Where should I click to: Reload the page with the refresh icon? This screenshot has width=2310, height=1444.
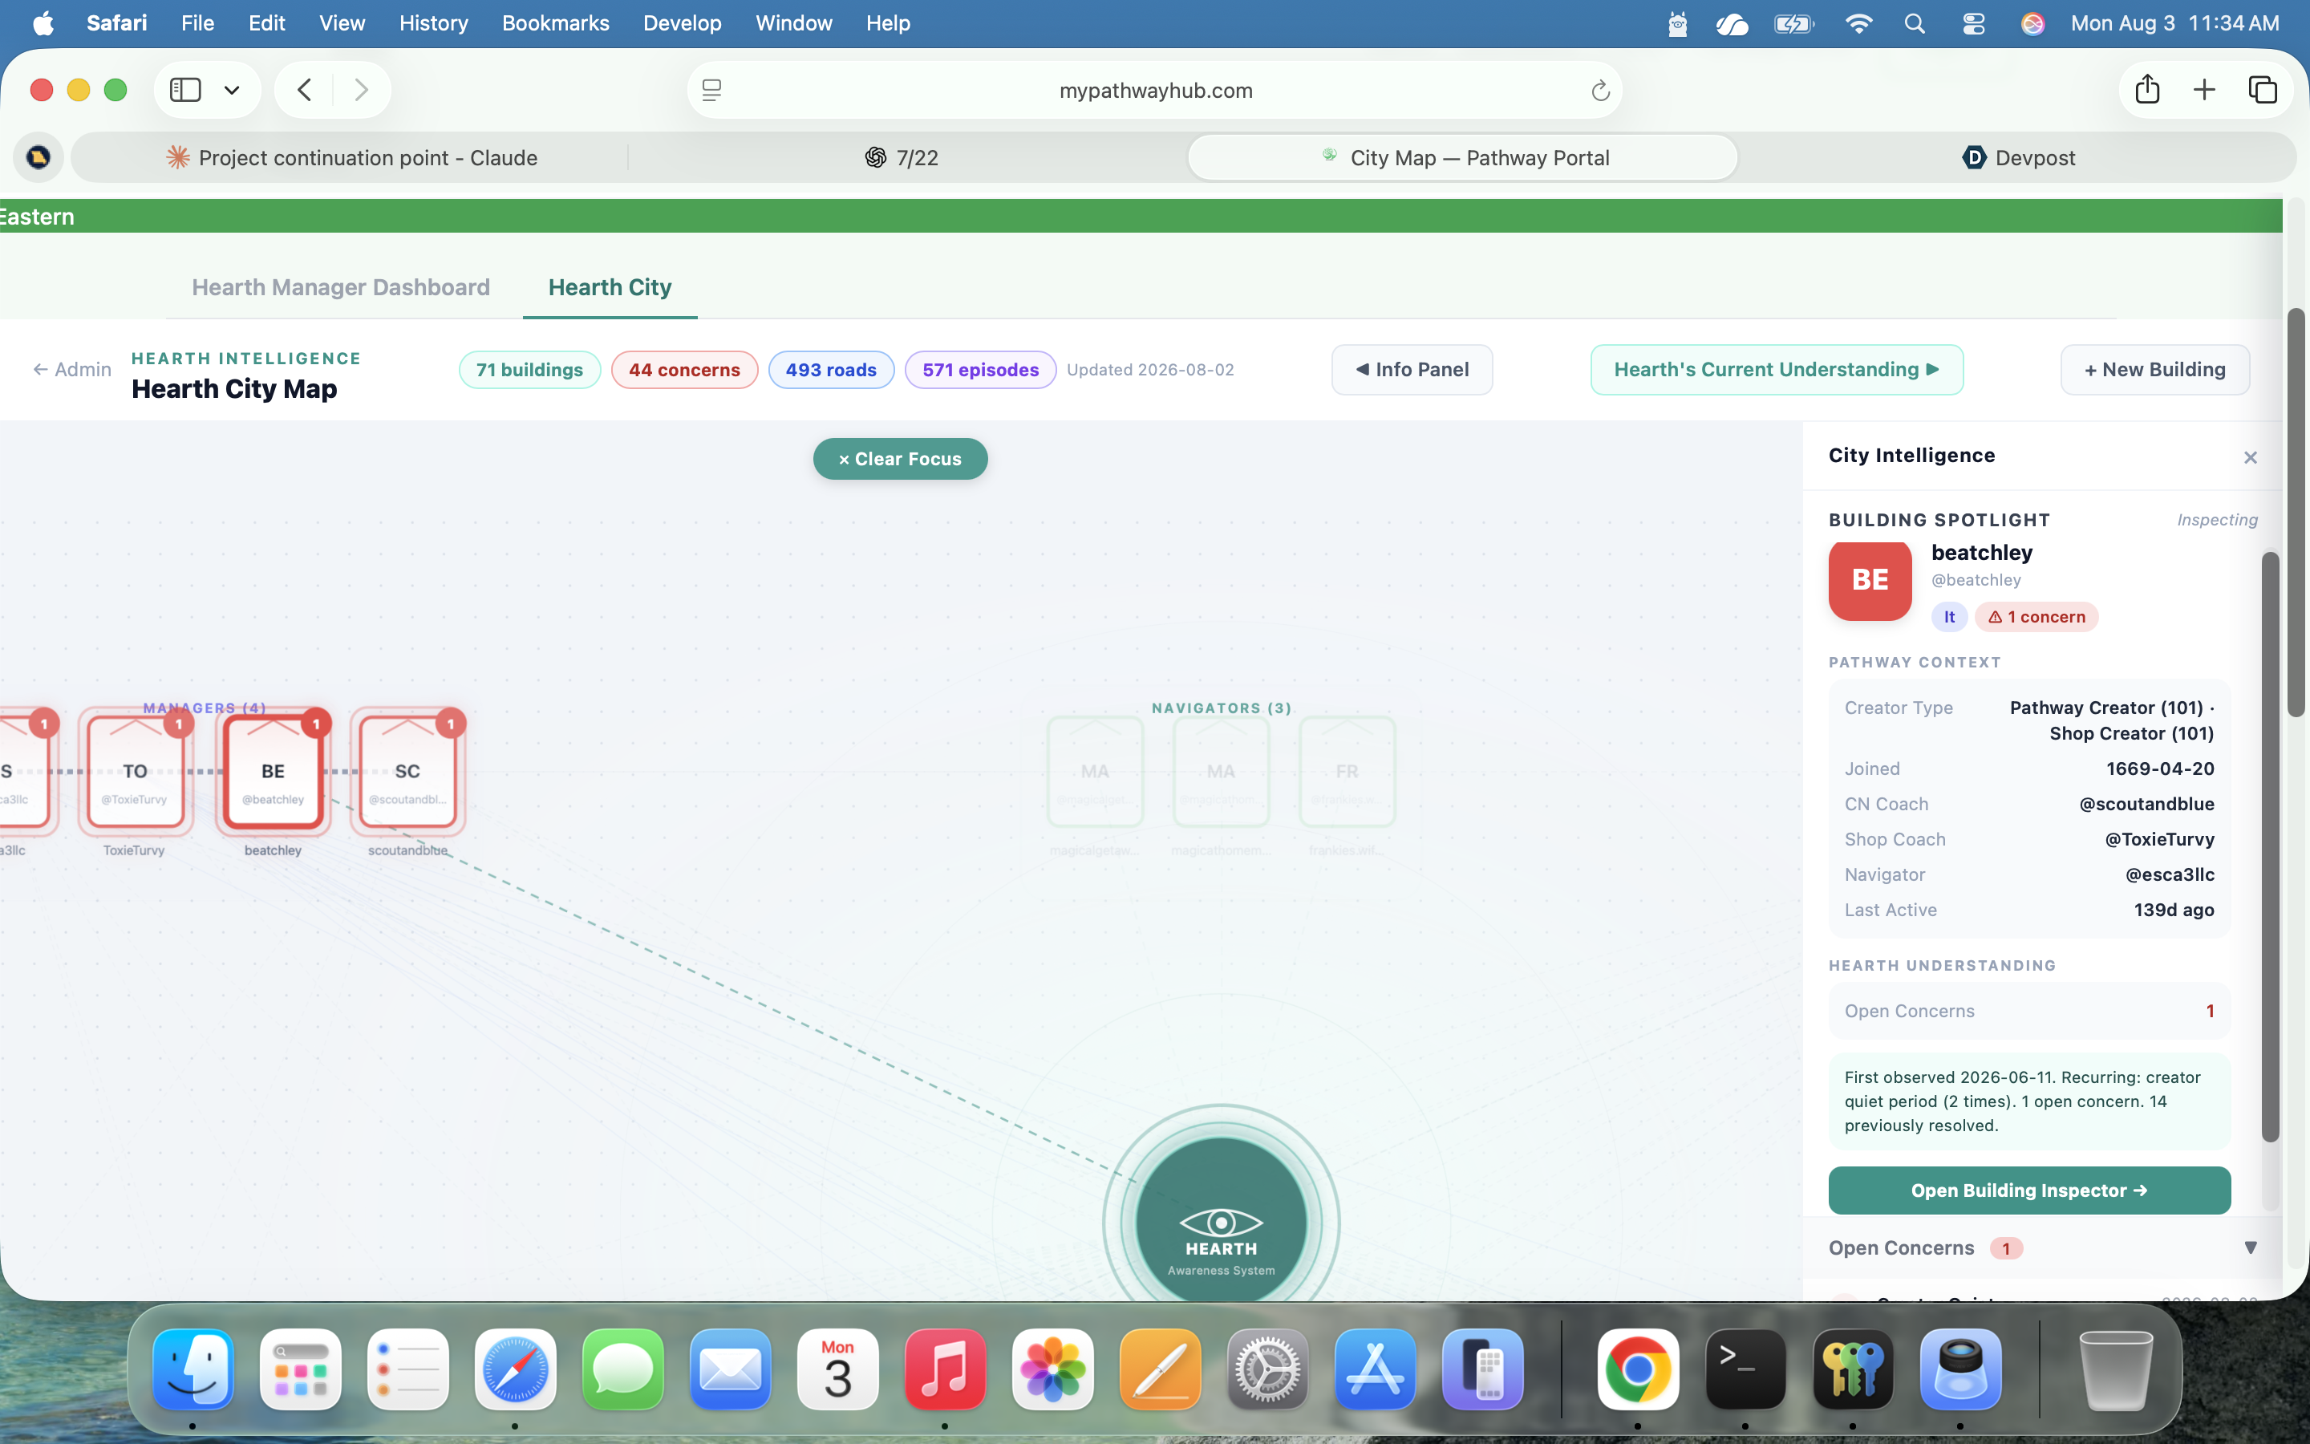tap(1601, 91)
